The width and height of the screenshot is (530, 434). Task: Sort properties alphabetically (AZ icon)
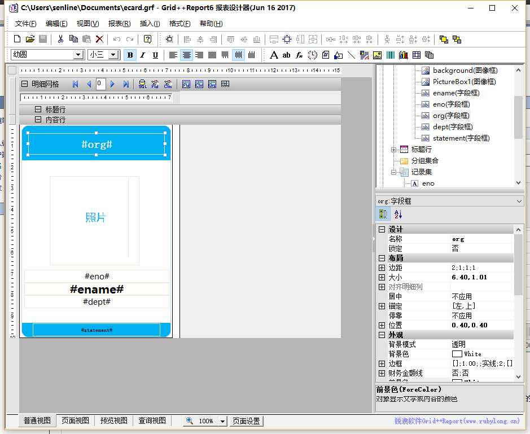[398, 214]
